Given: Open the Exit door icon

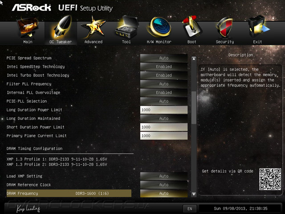Looking at the screenshot, I should click(258, 27).
